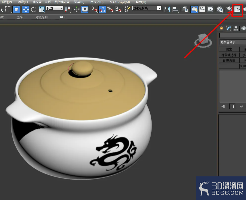The image size is (246, 200).
Task: Open the 视图(V) menu
Action: click(x=7, y=2)
